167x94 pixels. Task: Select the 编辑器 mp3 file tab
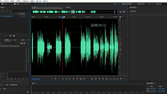[46, 8]
